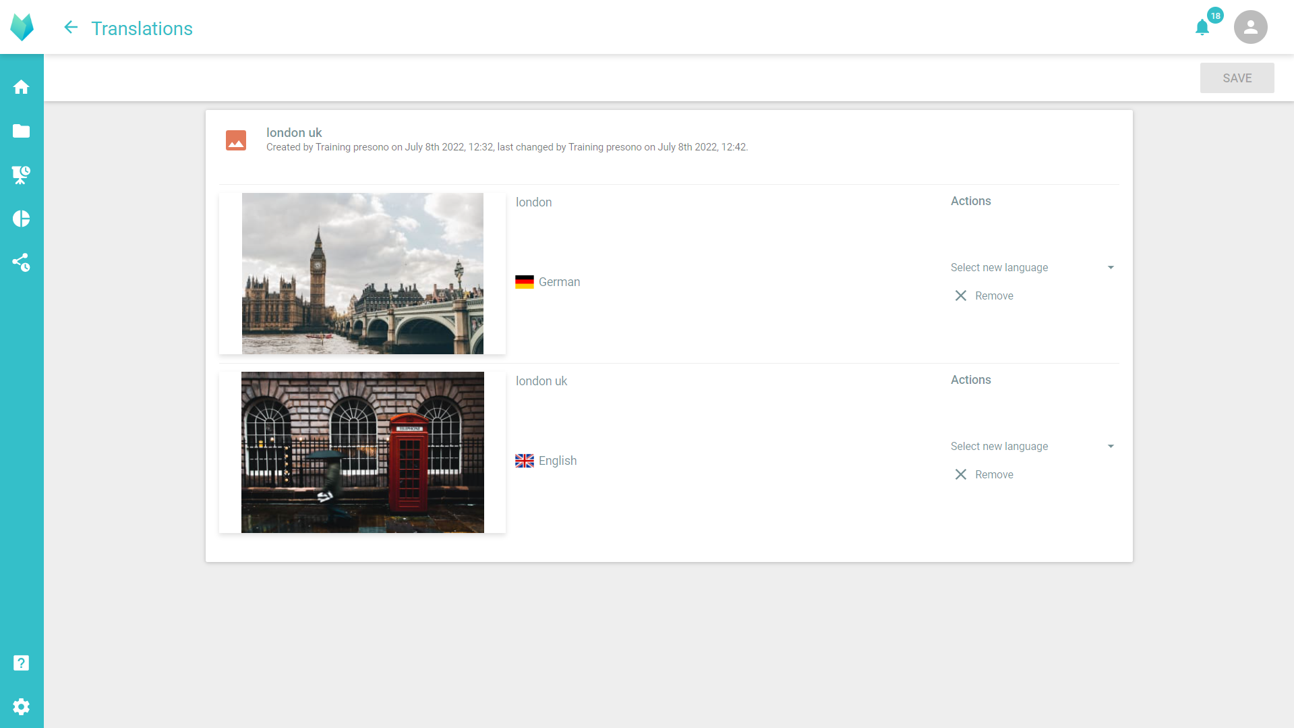Open the Home sidebar icon

coord(22,87)
